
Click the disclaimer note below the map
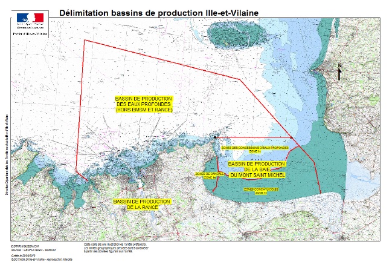pyautogui.click(x=115, y=247)
